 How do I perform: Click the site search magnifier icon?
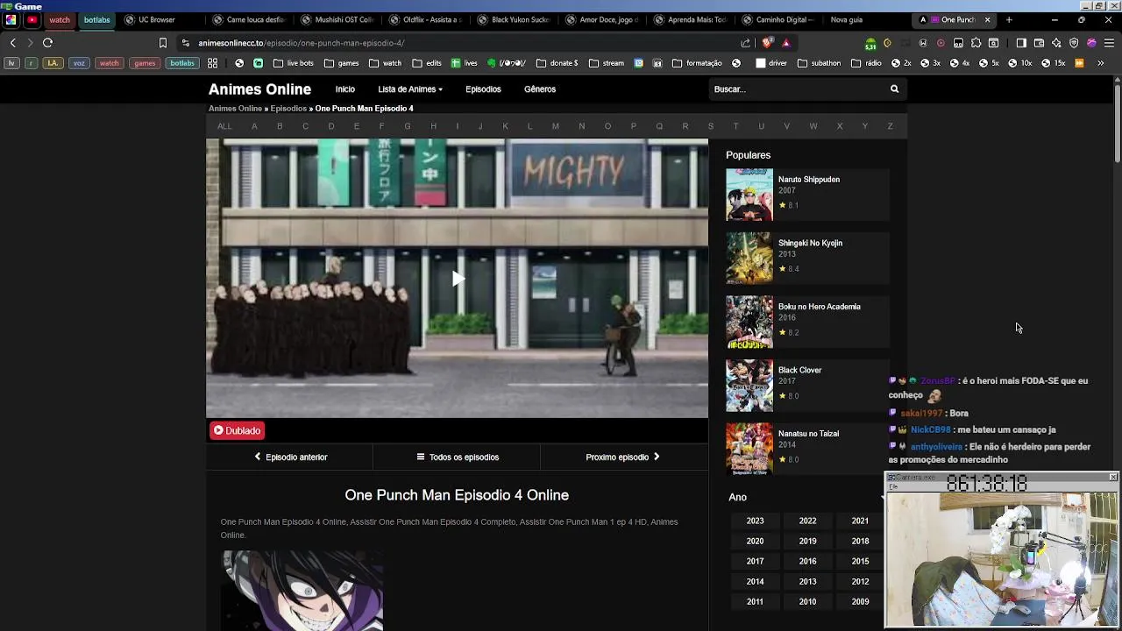pyautogui.click(x=894, y=89)
